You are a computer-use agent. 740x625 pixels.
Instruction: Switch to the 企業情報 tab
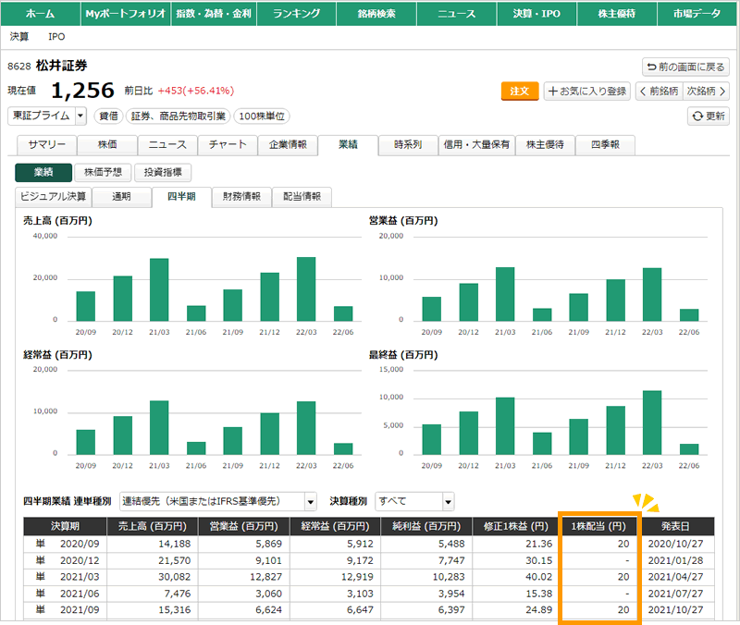(288, 145)
